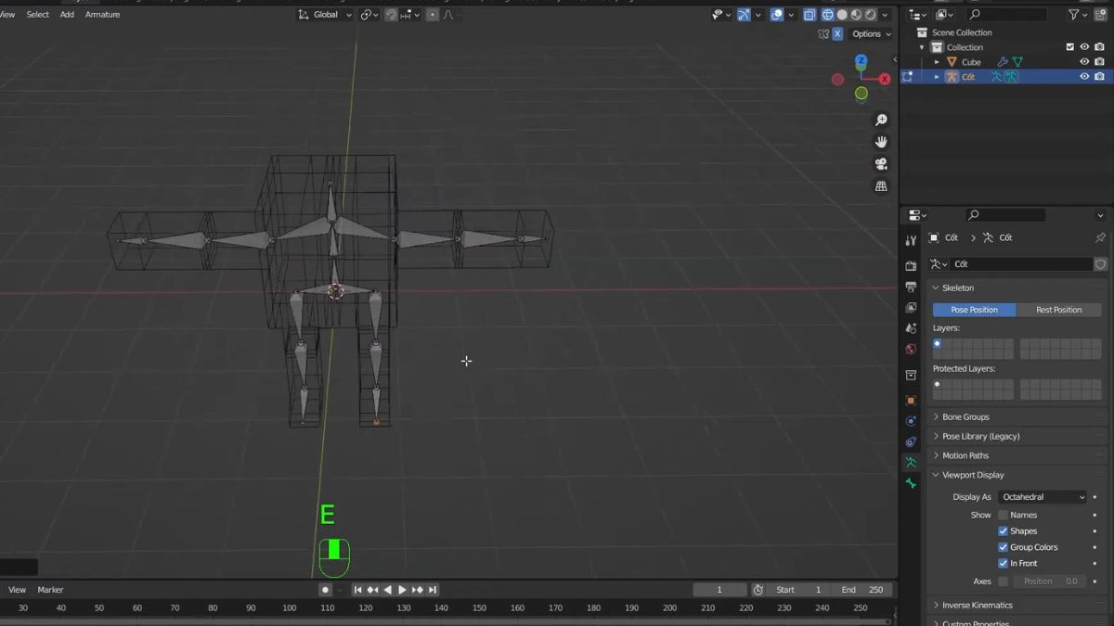Toggle viewport overlays display
Screen dimensions: 1114x626
coord(777,15)
